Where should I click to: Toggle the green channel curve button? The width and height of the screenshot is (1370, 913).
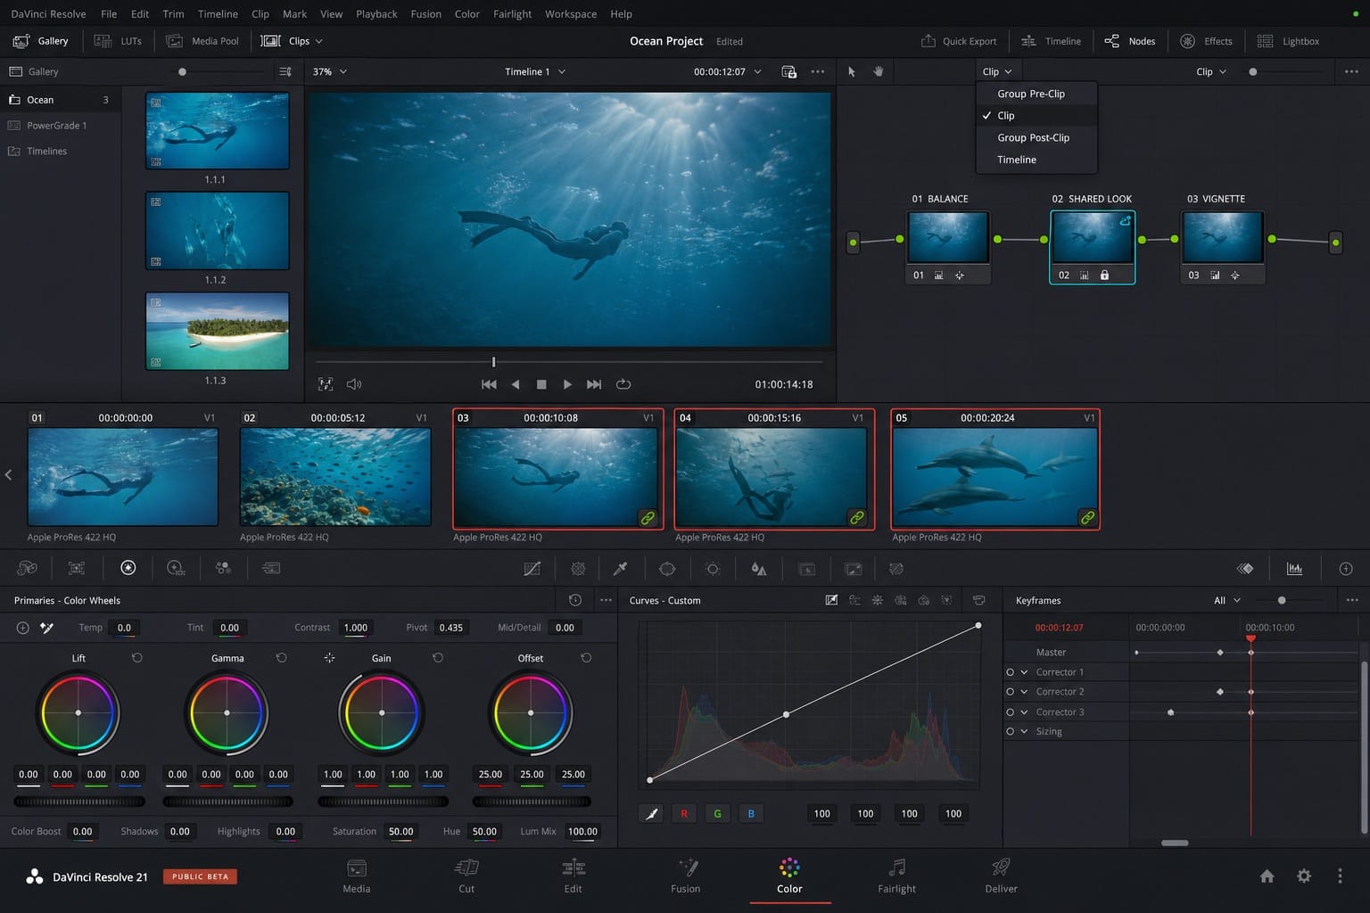point(717,813)
